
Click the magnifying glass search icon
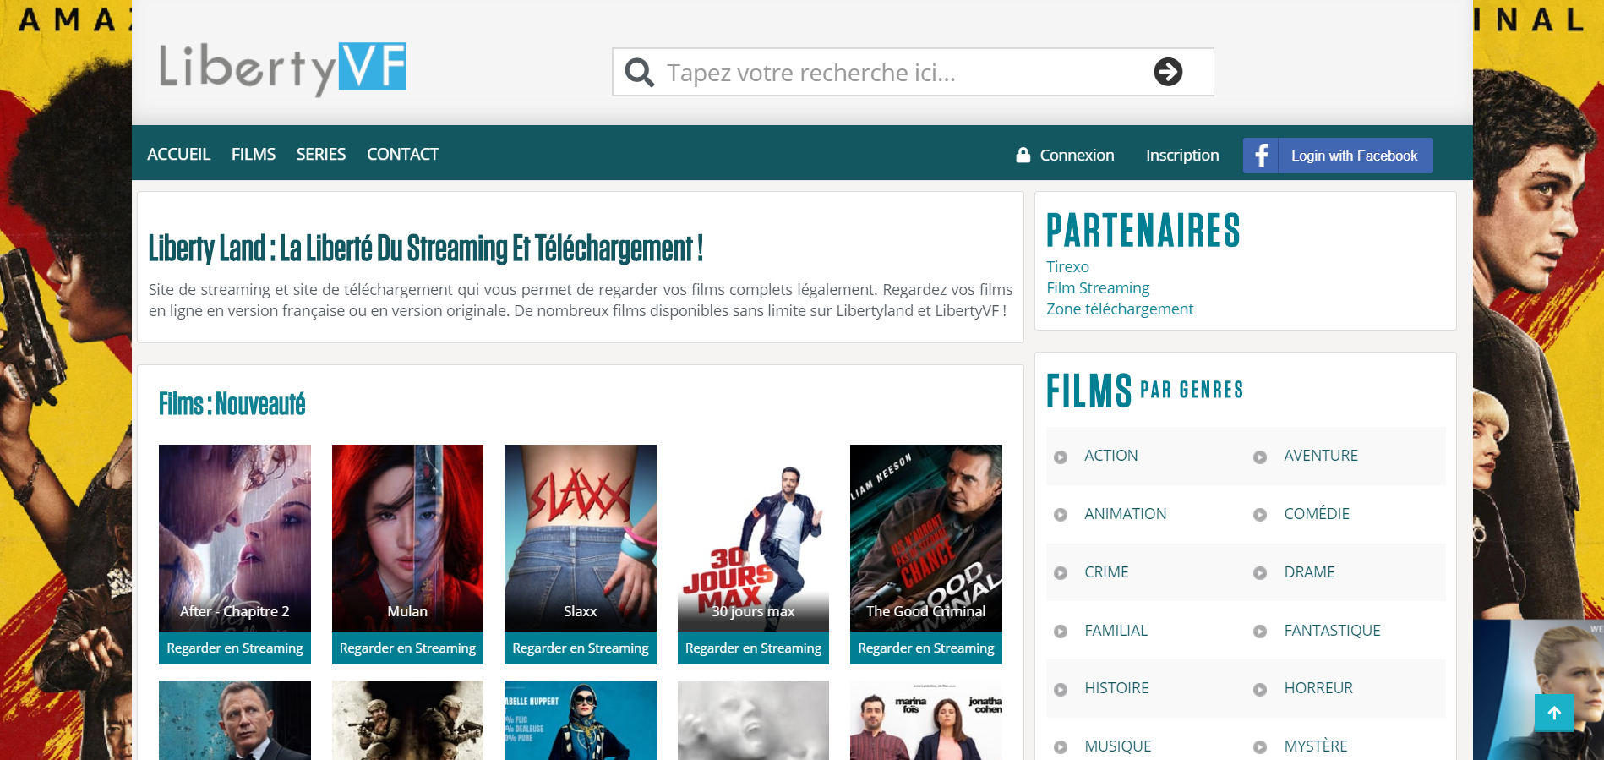tap(639, 73)
